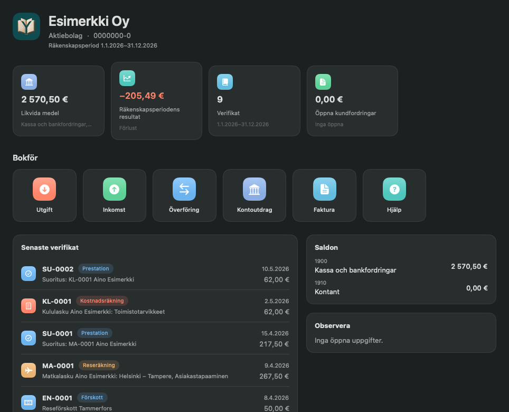
Task: Click the Kontoutdrag bank icon
Action: tap(254, 189)
